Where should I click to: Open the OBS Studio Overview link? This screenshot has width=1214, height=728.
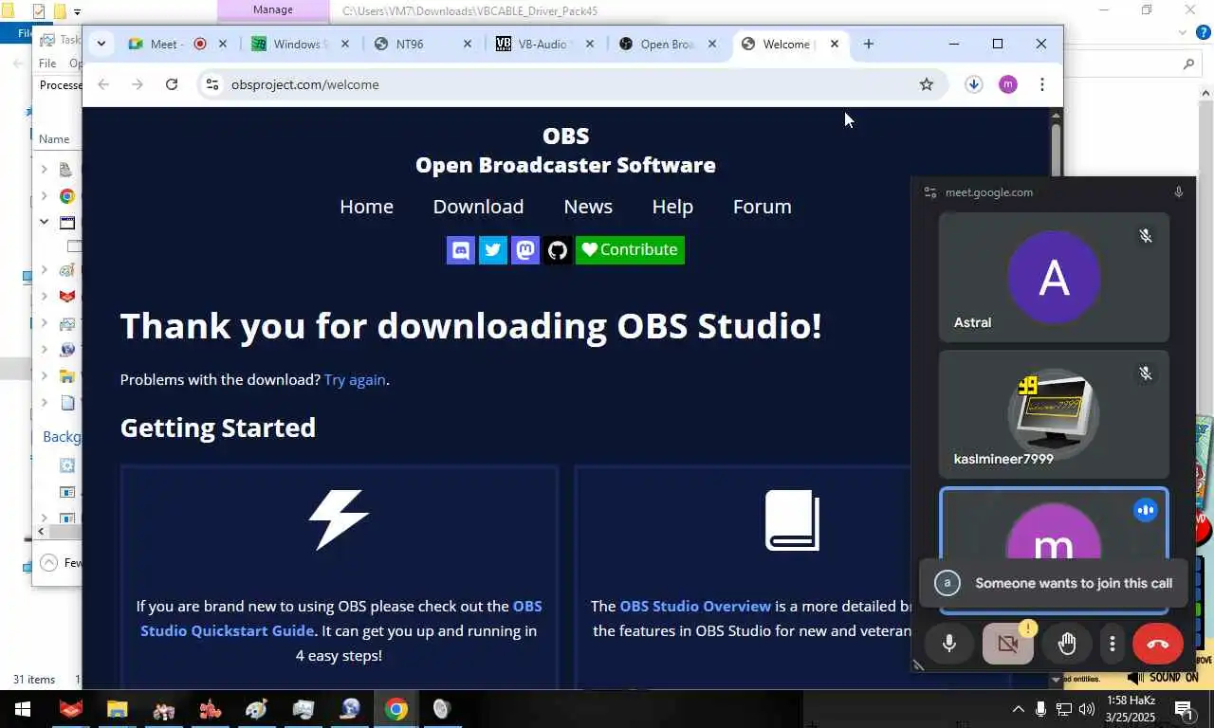pos(695,607)
